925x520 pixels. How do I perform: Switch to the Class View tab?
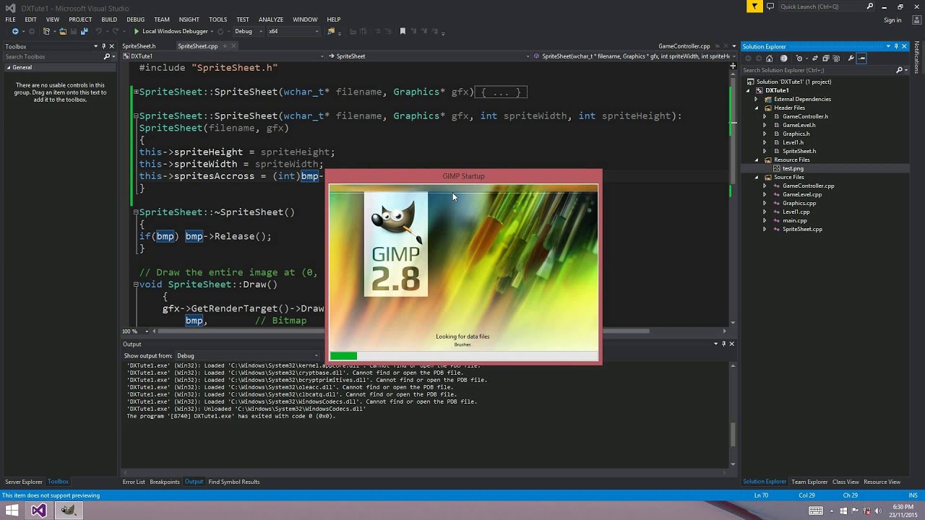pos(846,482)
